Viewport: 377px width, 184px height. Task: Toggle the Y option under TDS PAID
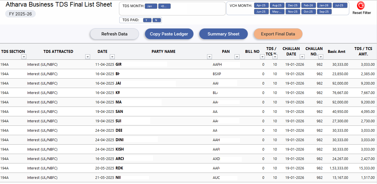[147, 20]
